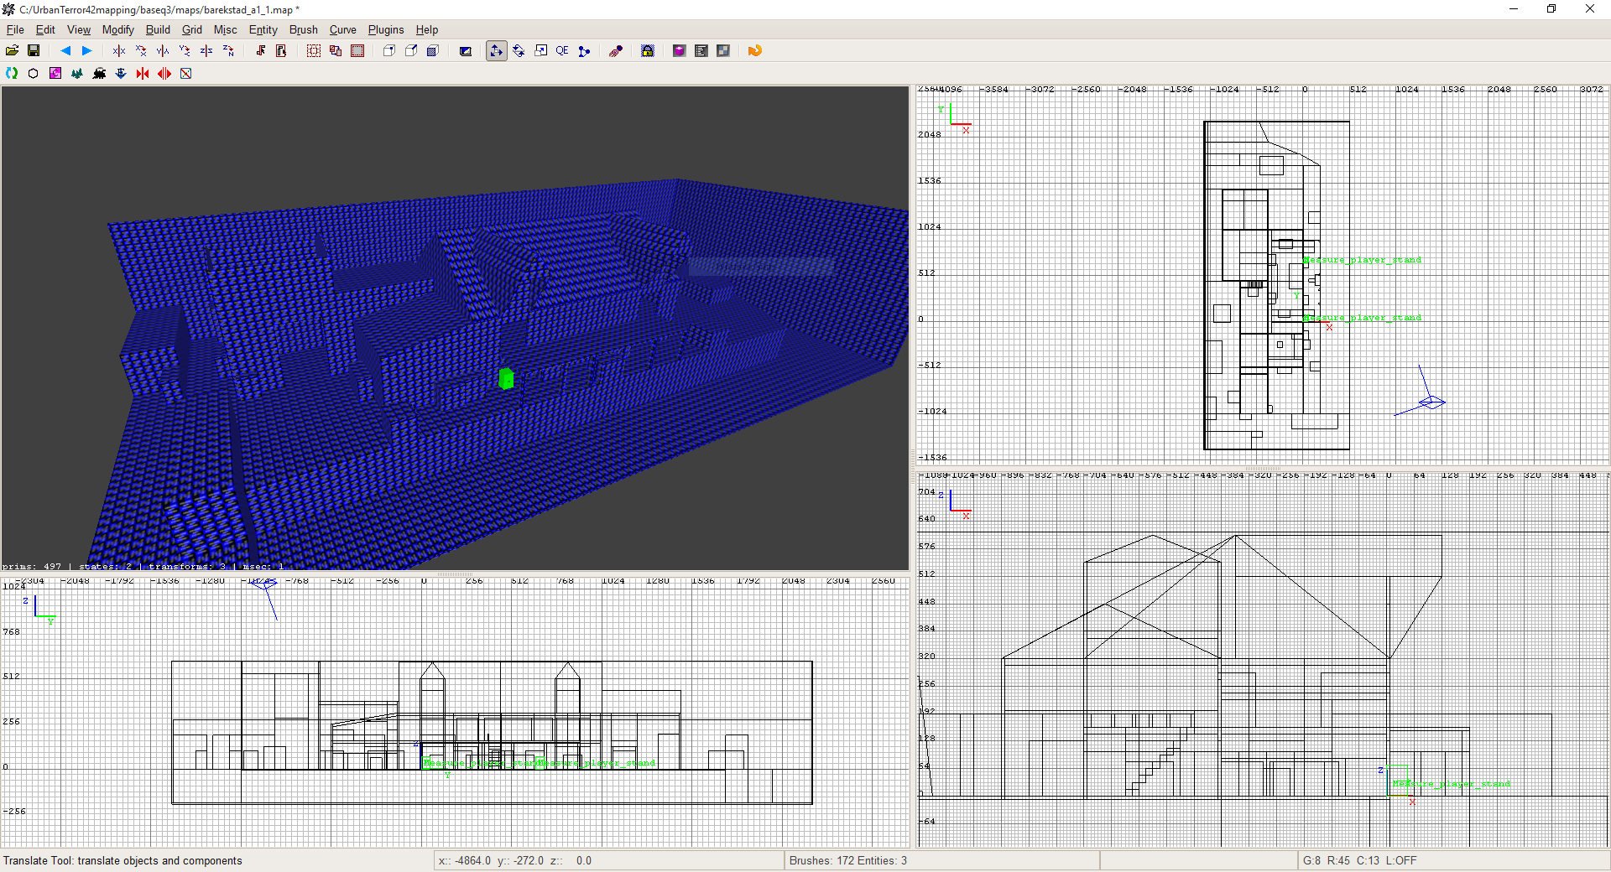Click the Open map folder icon
This screenshot has height=872, width=1611.
[x=12, y=51]
